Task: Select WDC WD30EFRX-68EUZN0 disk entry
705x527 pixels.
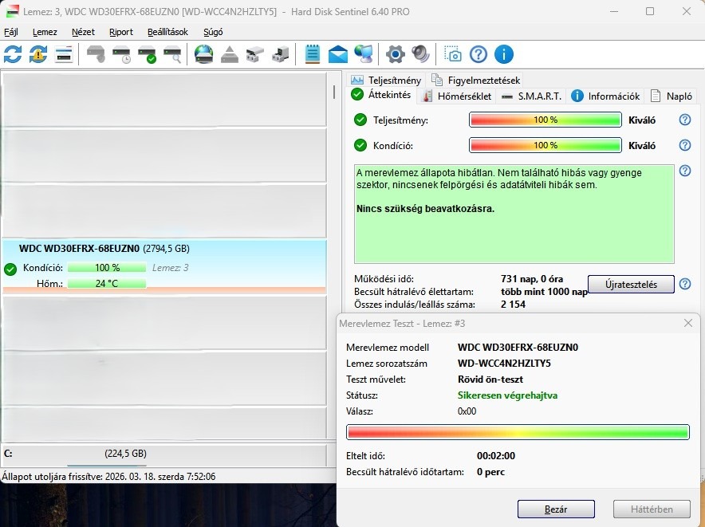Action: coord(164,266)
